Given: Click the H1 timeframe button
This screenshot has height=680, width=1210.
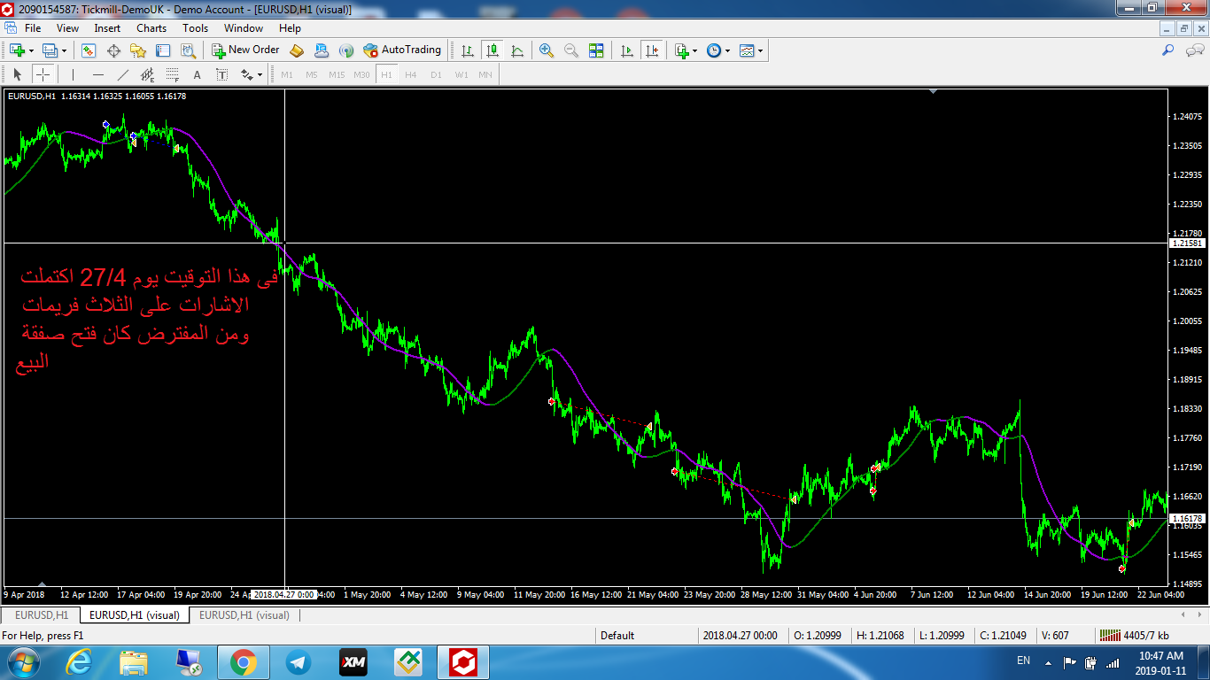Looking at the screenshot, I should click(x=386, y=75).
